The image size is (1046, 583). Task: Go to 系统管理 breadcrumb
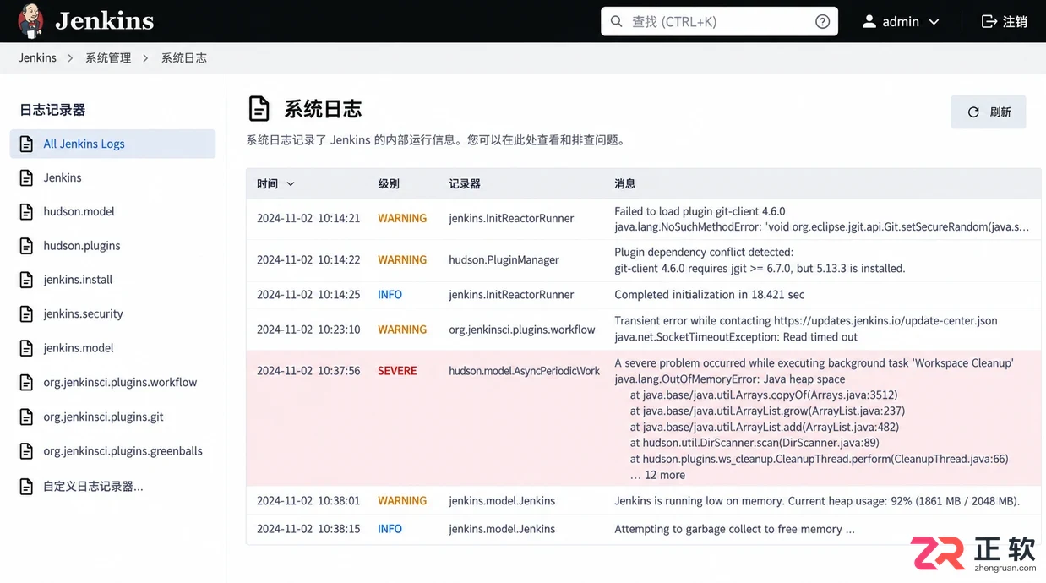pyautogui.click(x=108, y=58)
